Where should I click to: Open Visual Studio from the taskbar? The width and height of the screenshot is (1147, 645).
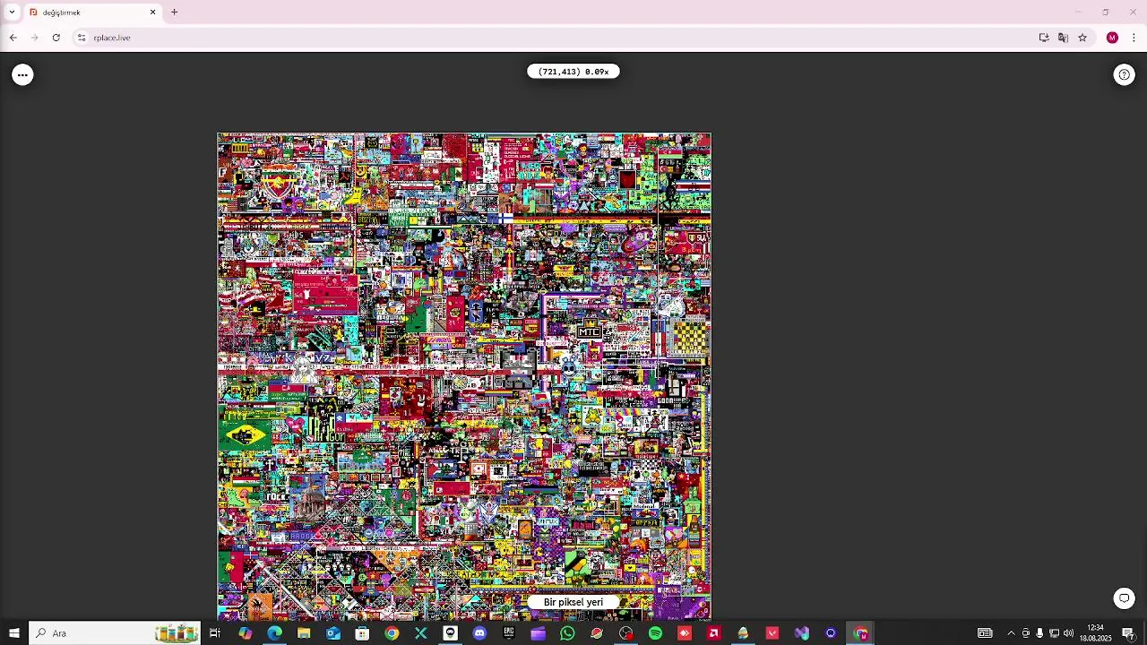click(802, 633)
